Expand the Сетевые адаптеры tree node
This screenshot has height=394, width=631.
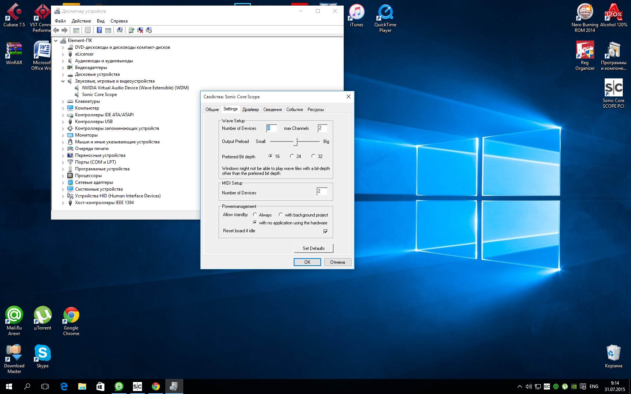tap(63, 182)
